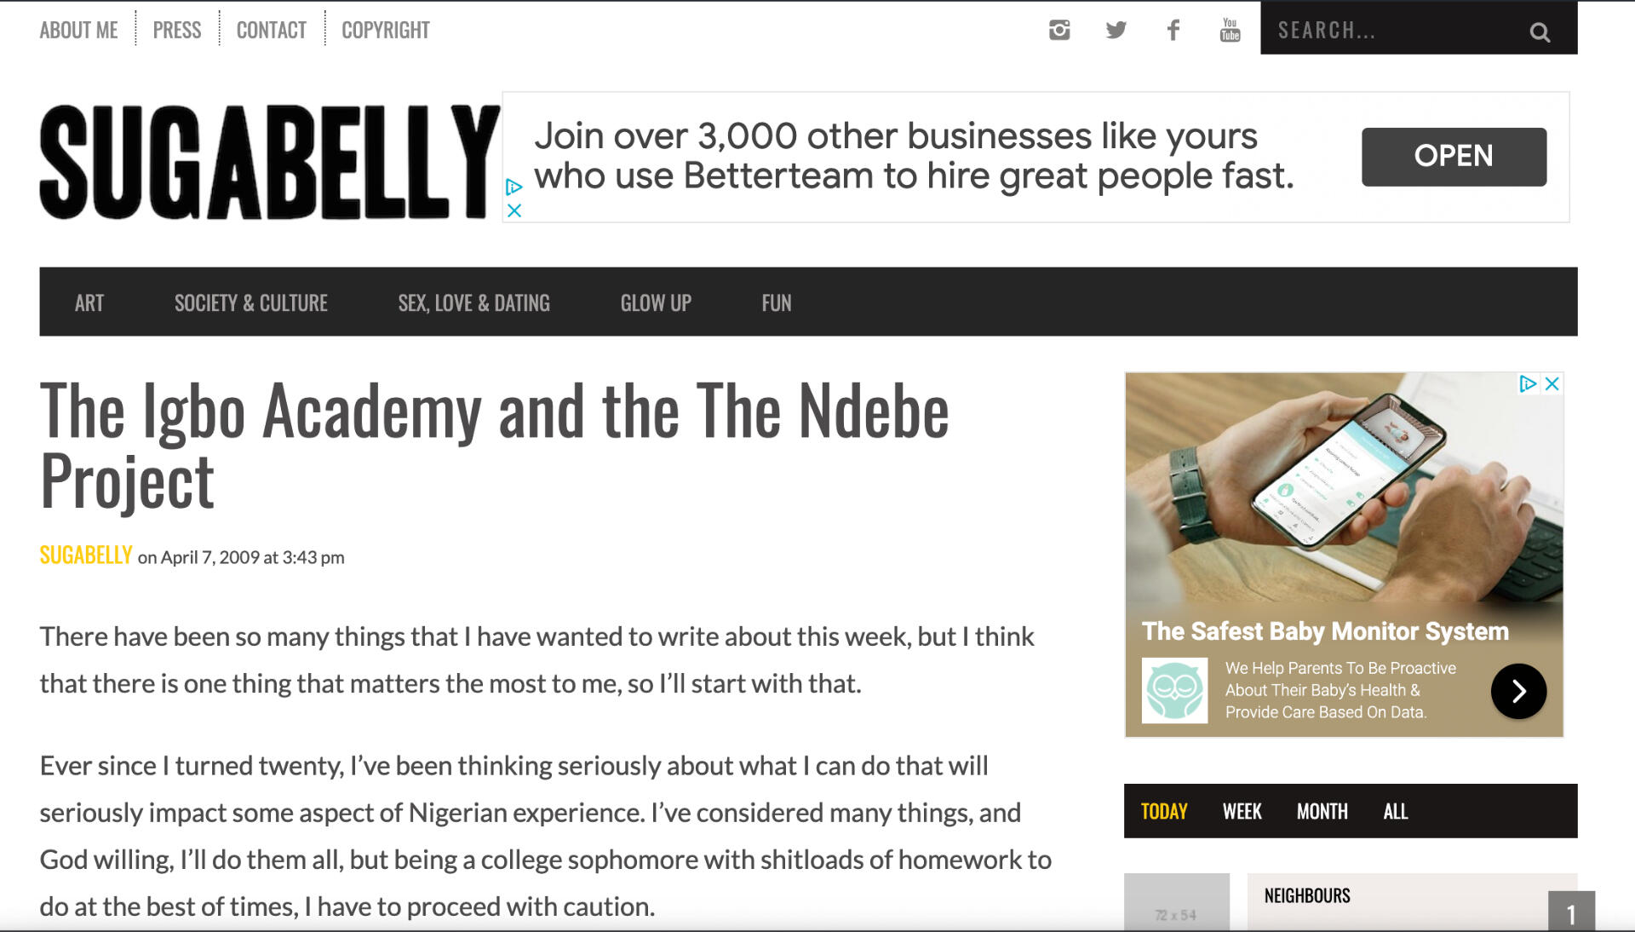Click the search magnifier icon
This screenshot has width=1635, height=932.
pos(1540,32)
